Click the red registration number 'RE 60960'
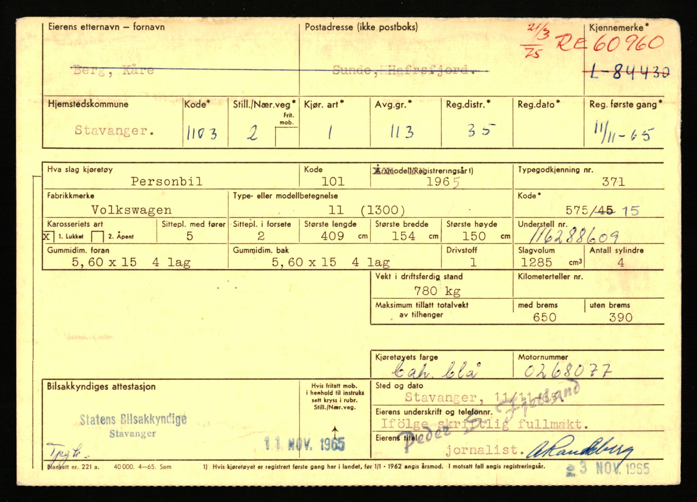 click(x=609, y=44)
